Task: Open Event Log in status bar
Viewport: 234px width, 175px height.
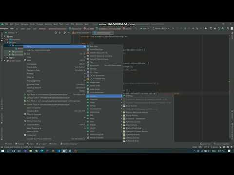Action: [x=205, y=144]
